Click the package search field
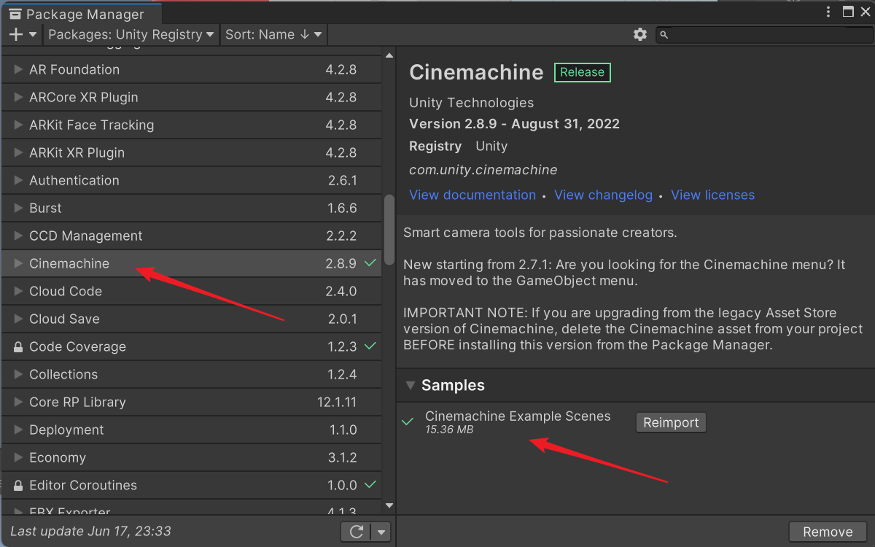The height and width of the screenshot is (547, 875). [763, 34]
